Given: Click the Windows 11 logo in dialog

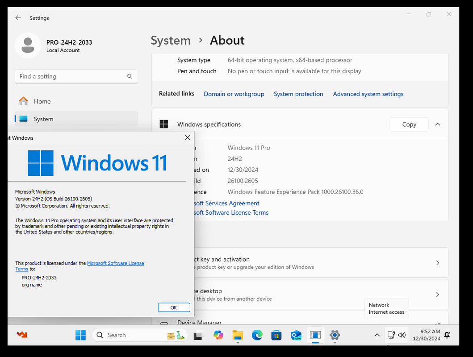Looking at the screenshot, I should tap(97, 163).
